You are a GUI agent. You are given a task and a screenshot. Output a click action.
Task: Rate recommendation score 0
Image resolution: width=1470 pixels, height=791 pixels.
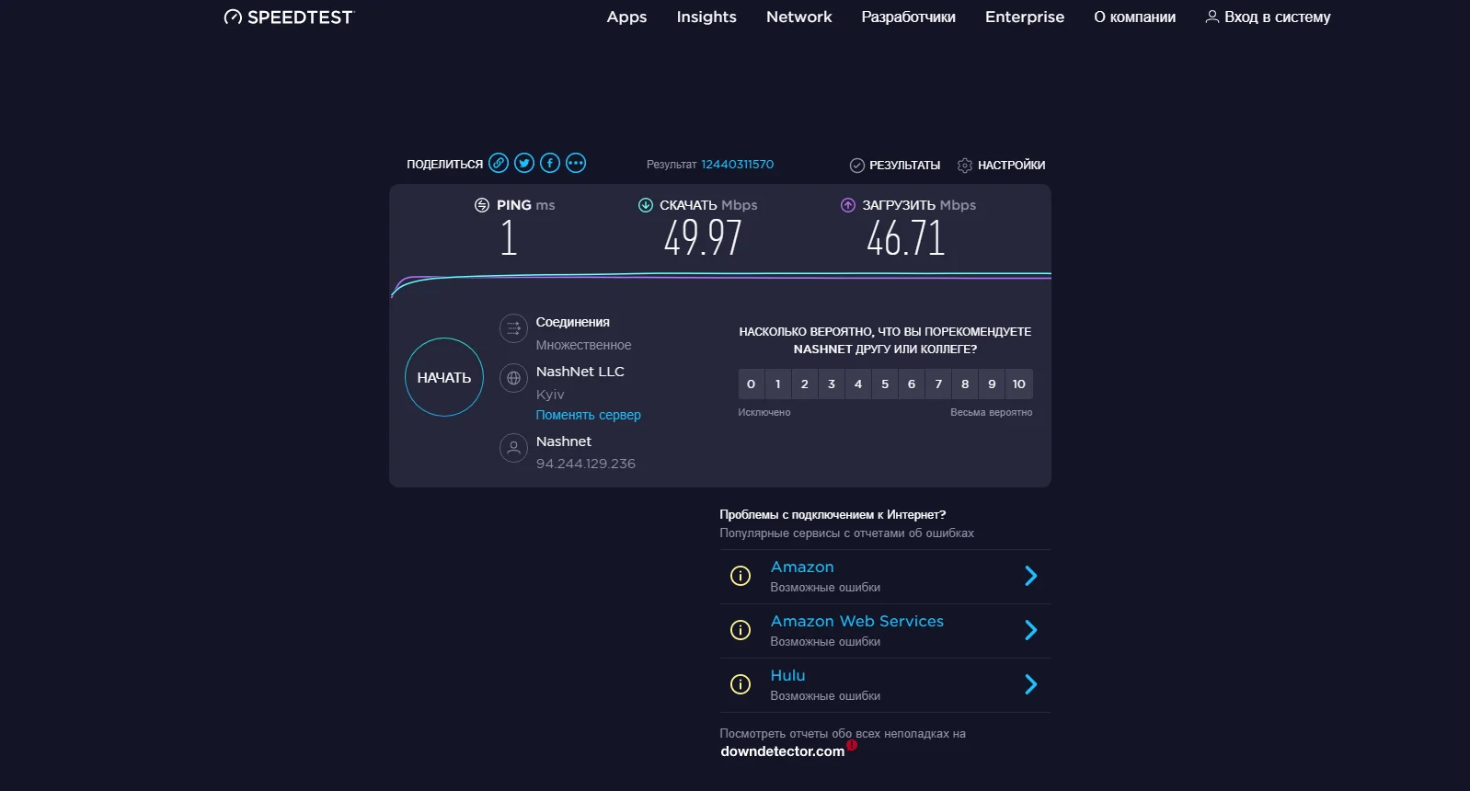[751, 384]
